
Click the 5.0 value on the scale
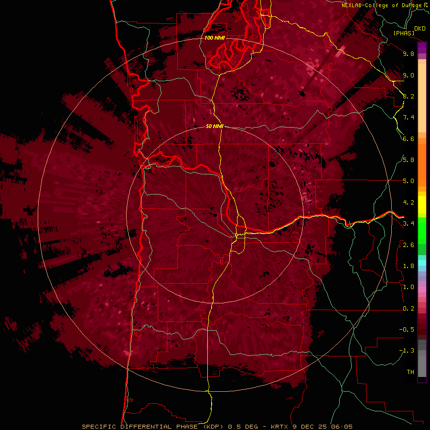[x=408, y=181]
